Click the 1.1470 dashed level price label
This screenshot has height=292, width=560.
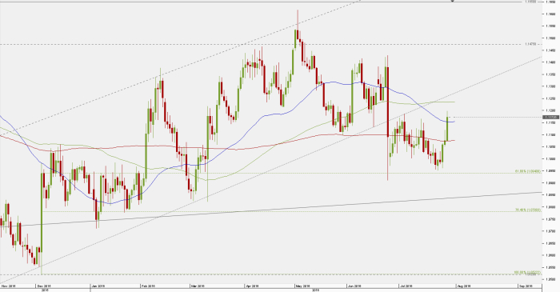click(530, 44)
